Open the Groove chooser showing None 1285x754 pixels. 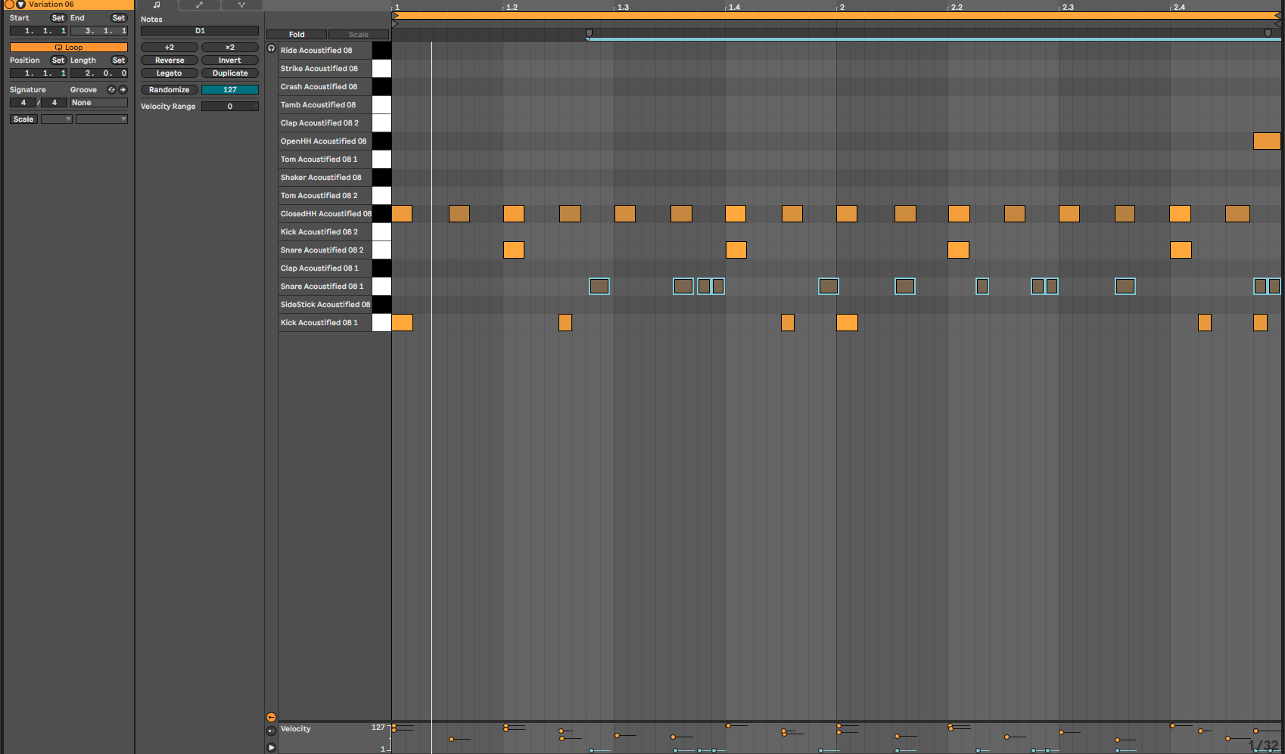pyautogui.click(x=98, y=102)
